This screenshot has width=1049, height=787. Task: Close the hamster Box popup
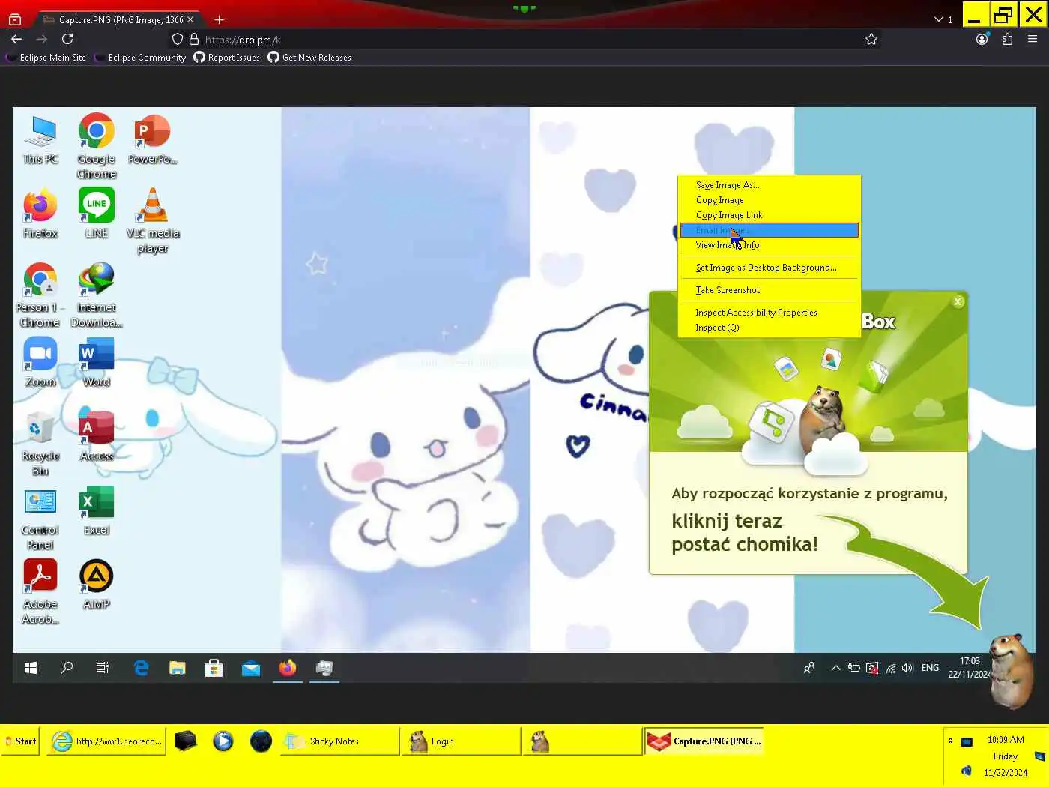(958, 301)
